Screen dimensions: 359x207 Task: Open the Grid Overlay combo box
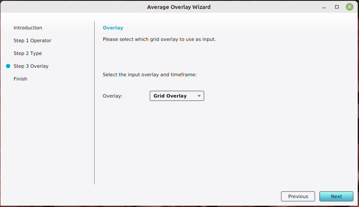click(x=177, y=96)
